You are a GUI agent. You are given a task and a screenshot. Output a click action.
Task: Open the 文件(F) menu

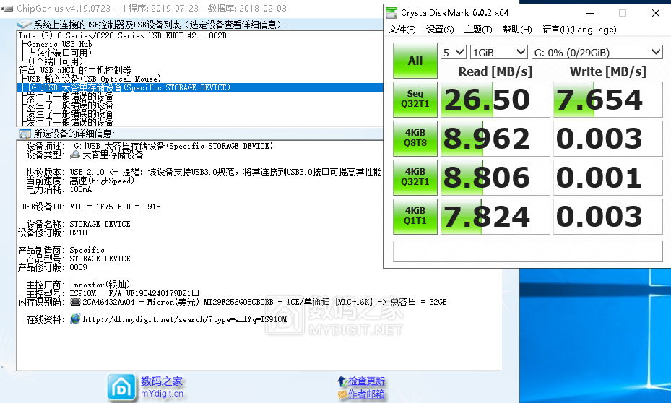tap(402, 30)
